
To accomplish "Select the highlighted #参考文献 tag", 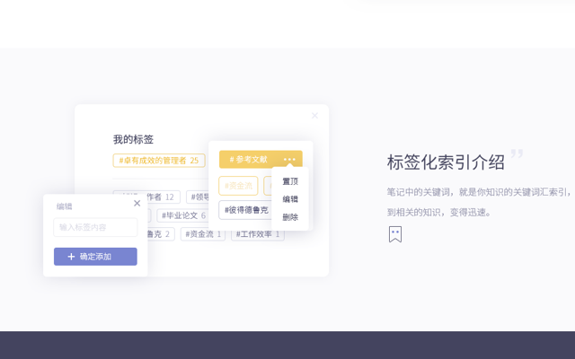I will [261, 160].
